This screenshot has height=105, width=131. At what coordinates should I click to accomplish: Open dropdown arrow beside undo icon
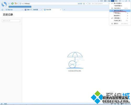(x=18, y=3)
